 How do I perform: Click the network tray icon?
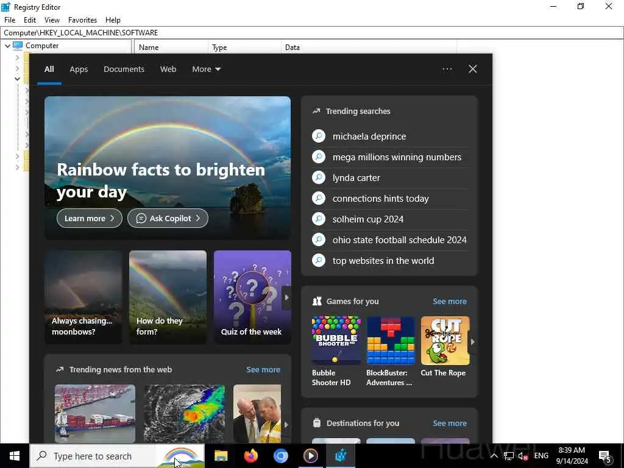(509, 456)
